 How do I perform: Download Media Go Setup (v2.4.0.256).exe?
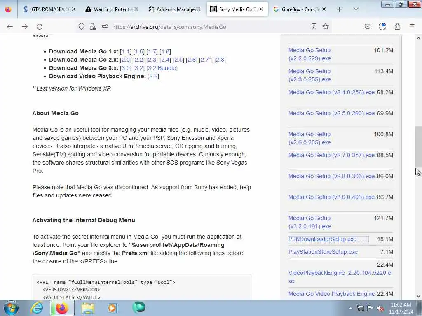331,92
